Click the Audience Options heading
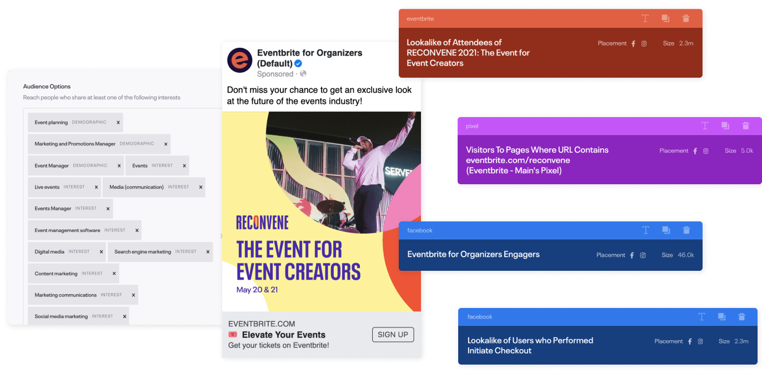 (x=47, y=87)
